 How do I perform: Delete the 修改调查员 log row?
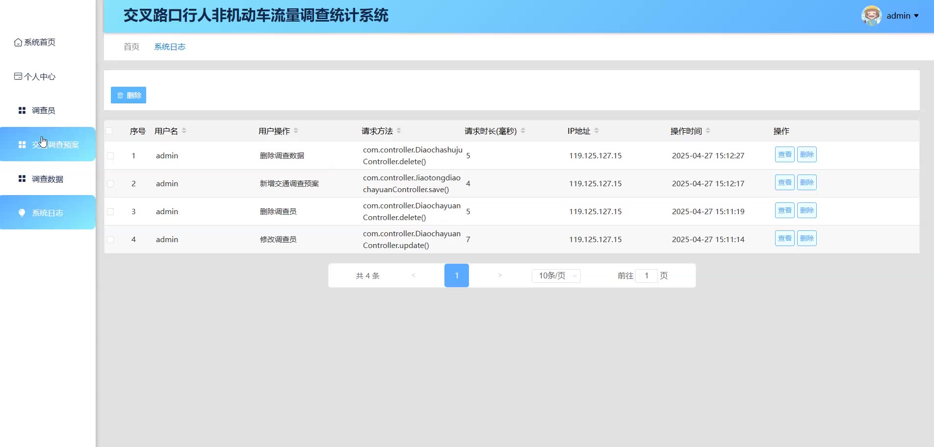point(806,238)
